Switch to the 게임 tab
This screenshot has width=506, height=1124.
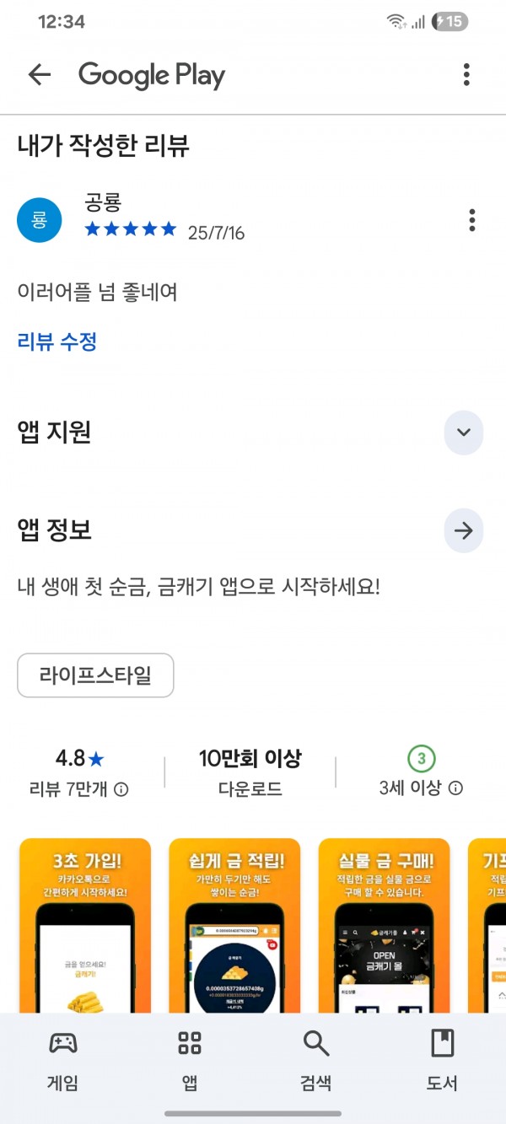coord(63,1061)
